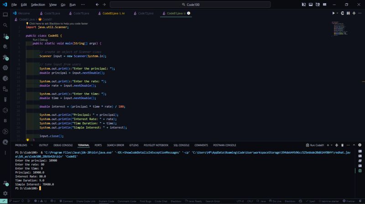Expand the Code81 symbol breadcrumb

[x=45, y=19]
